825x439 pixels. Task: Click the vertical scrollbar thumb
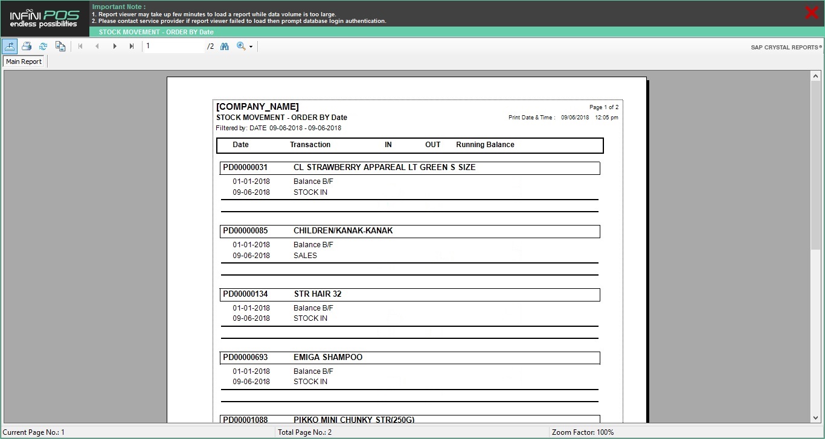[816, 165]
